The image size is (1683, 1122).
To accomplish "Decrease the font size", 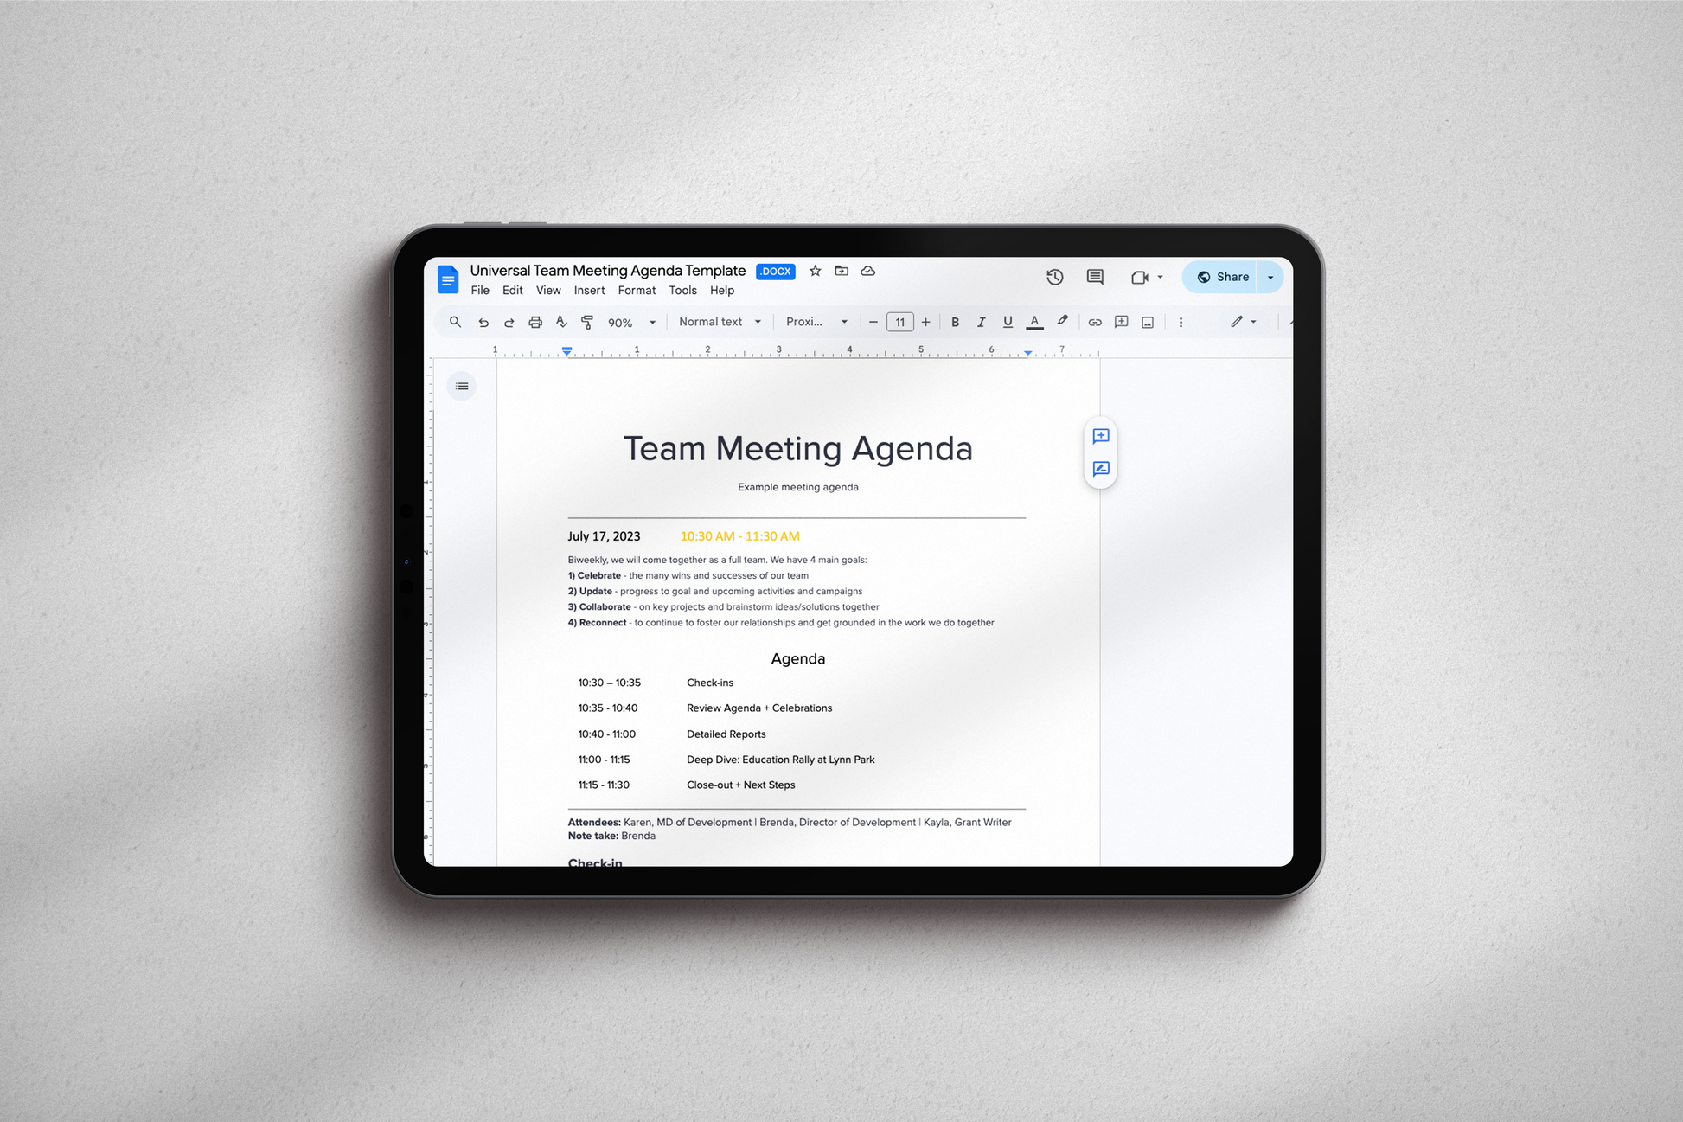I will coord(873,322).
